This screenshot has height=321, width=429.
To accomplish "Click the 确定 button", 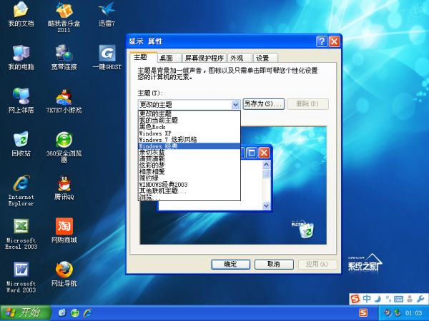I will [x=230, y=264].
